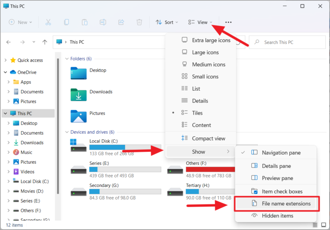330x230 pixels.
Task: Go back with the left arrow
Action: [8, 42]
